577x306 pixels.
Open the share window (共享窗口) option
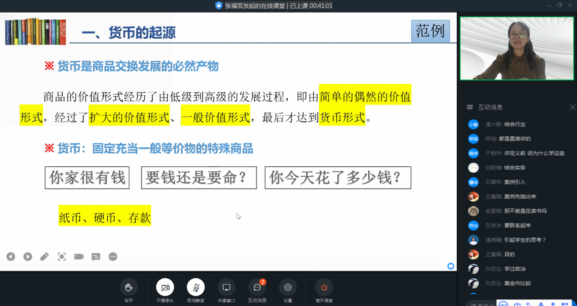click(226, 288)
